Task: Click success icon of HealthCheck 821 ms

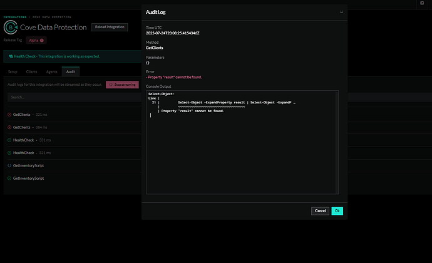Action: click(x=9, y=153)
